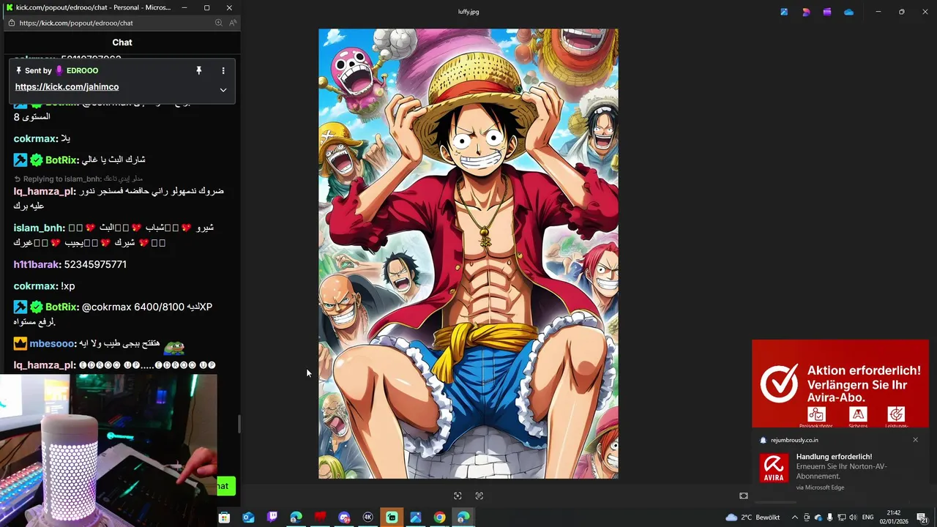Click BotRix name on the XP reply message

[61, 307]
